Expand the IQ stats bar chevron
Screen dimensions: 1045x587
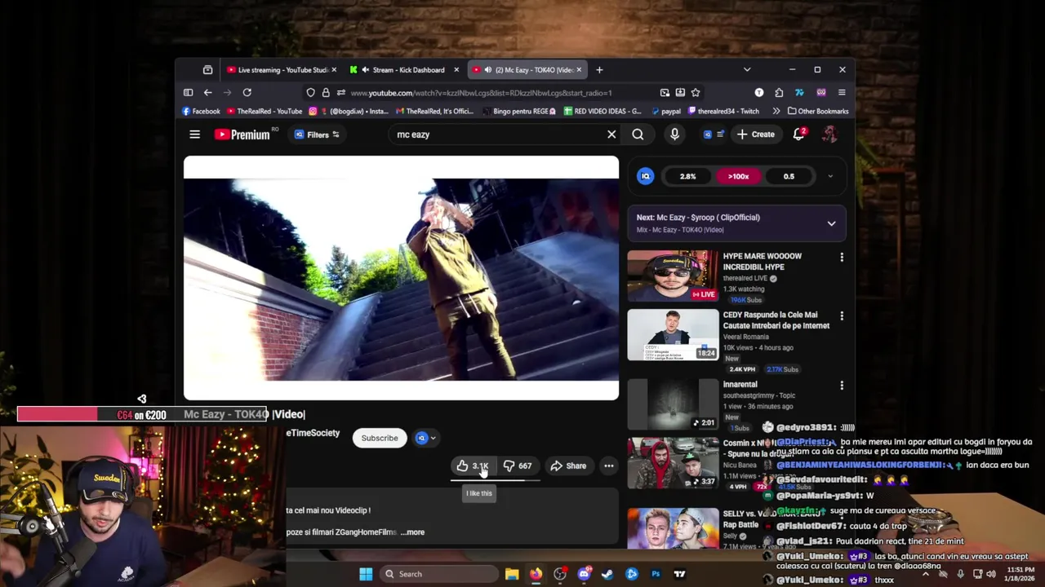coord(830,176)
